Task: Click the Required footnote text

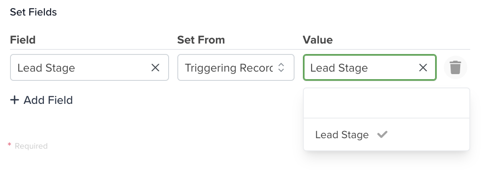Action: click(x=31, y=146)
